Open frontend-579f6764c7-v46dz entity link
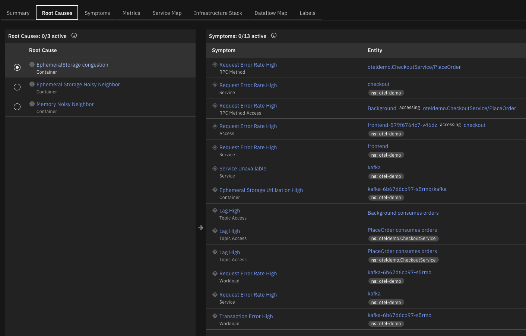The image size is (526, 336). click(402, 125)
